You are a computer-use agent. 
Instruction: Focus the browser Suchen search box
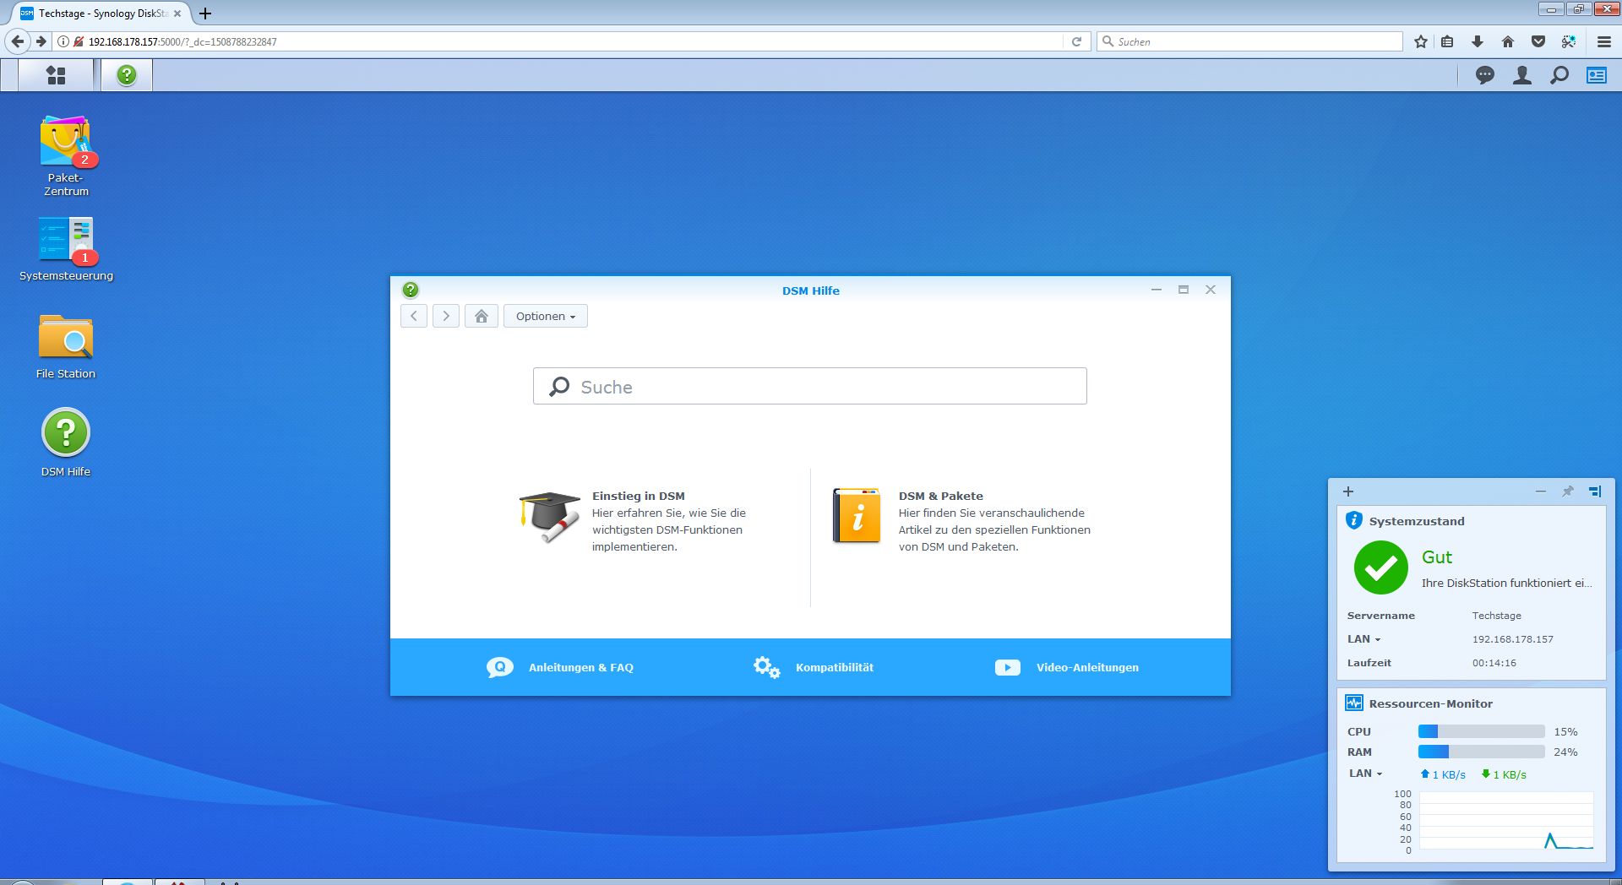[1250, 41]
